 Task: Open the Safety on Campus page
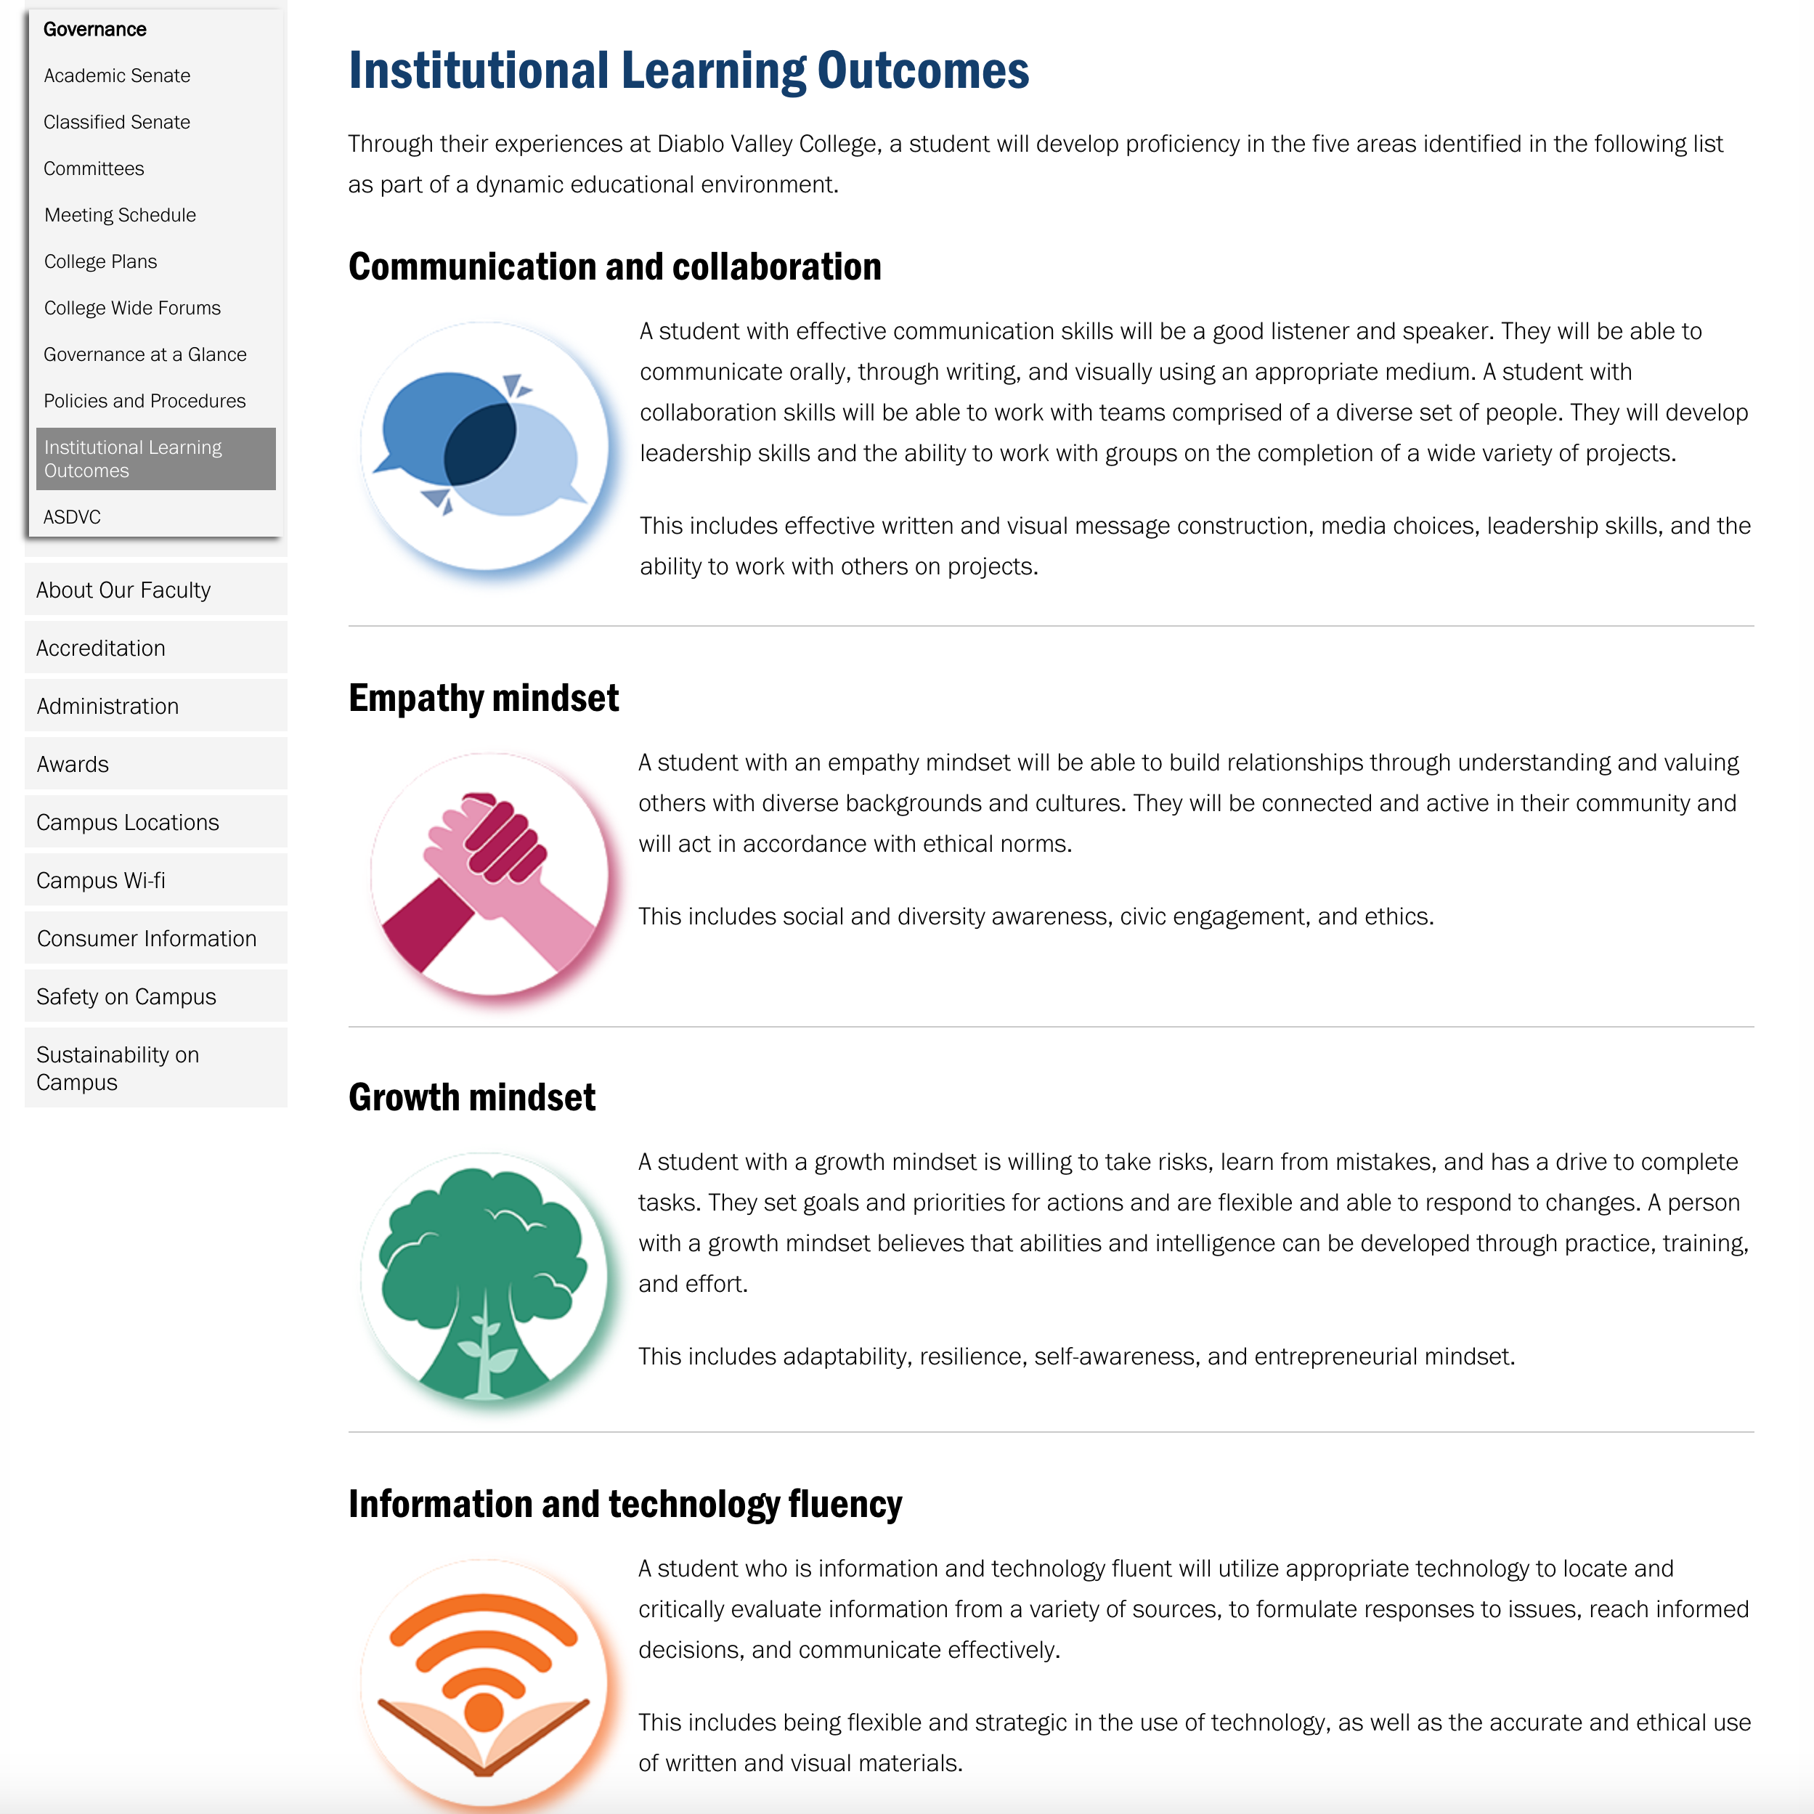pos(129,998)
